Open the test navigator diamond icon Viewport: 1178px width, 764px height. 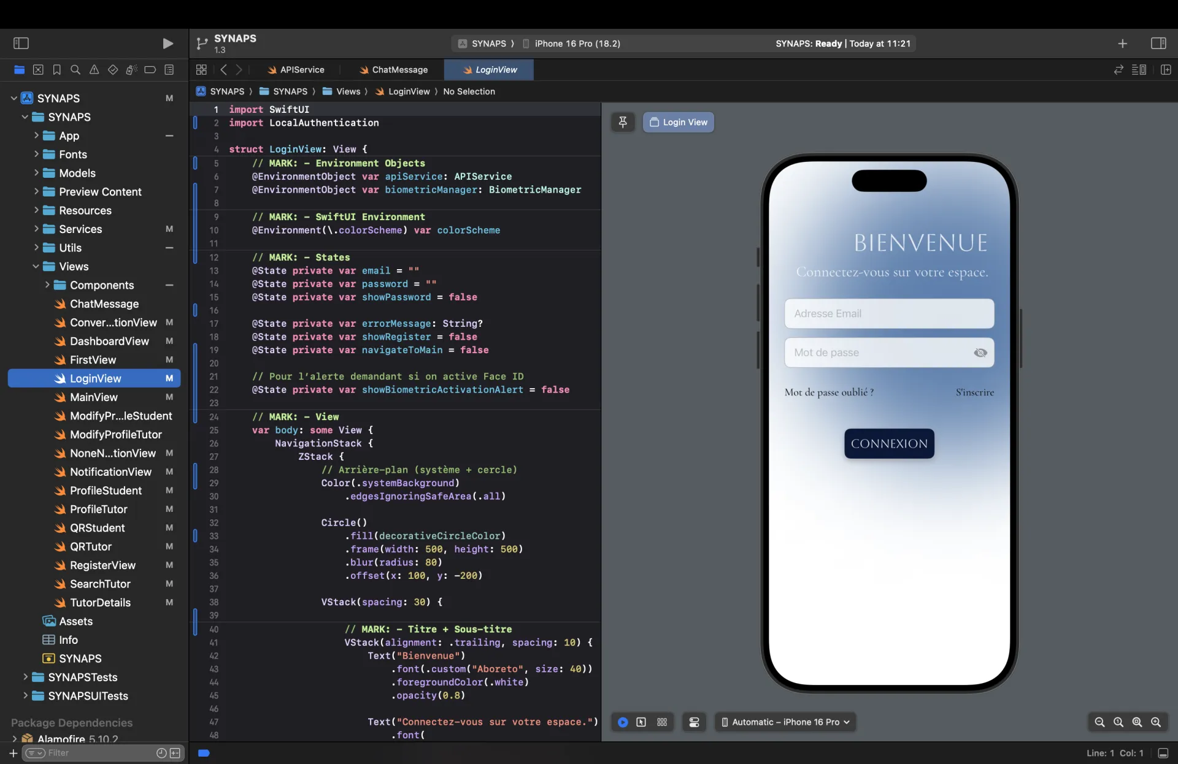click(x=113, y=70)
